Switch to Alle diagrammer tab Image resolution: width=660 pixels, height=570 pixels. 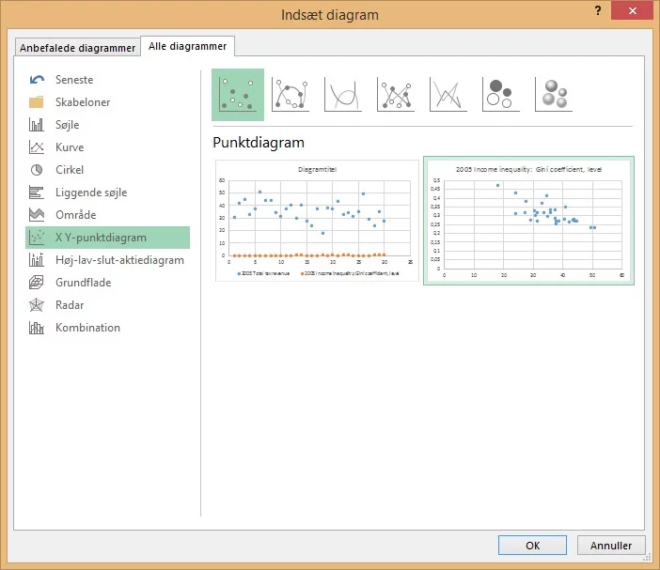(188, 46)
